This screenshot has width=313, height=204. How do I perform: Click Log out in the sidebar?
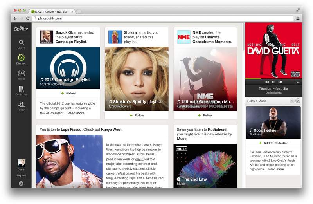pos(22,175)
